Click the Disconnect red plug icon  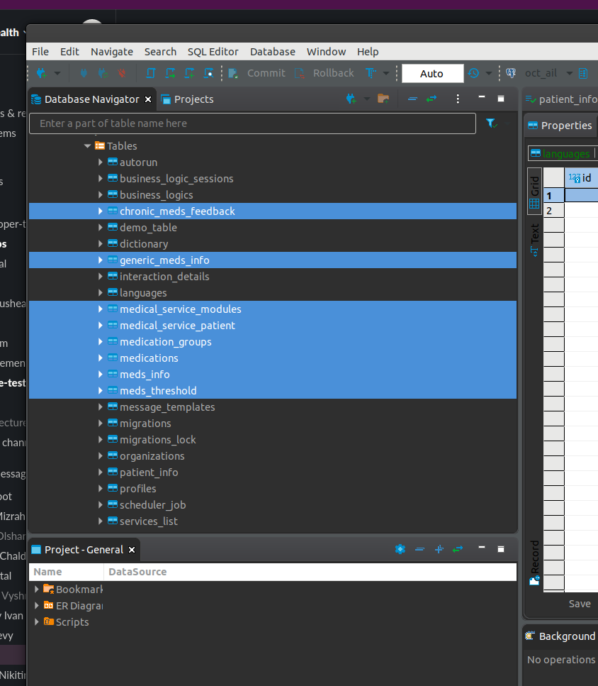121,74
